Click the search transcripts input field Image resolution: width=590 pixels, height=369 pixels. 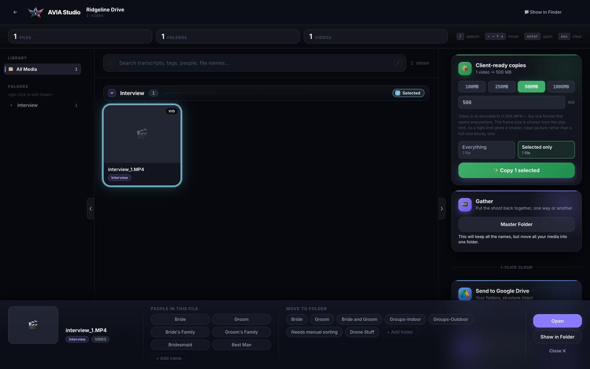point(255,63)
